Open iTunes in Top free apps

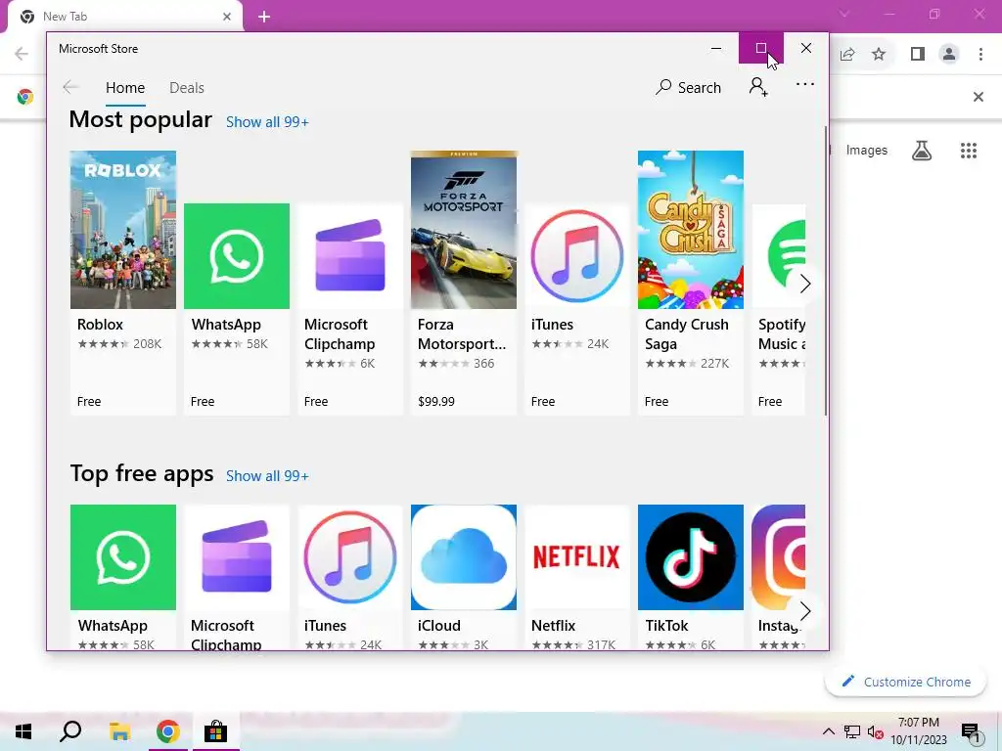click(350, 577)
